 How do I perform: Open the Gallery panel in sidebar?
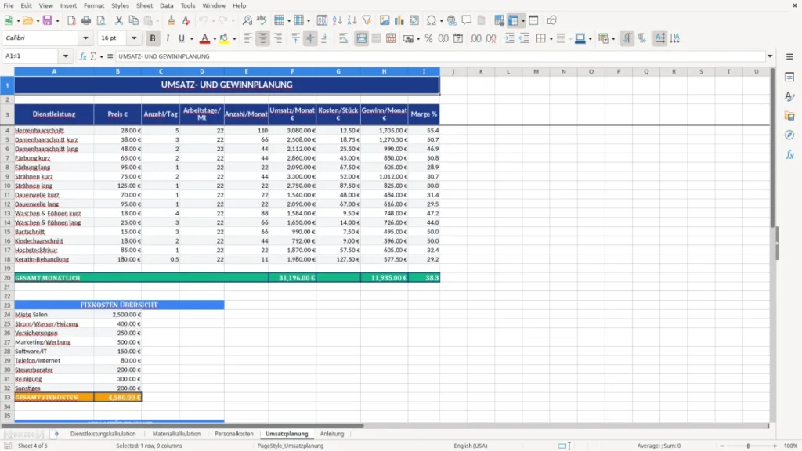tap(789, 116)
